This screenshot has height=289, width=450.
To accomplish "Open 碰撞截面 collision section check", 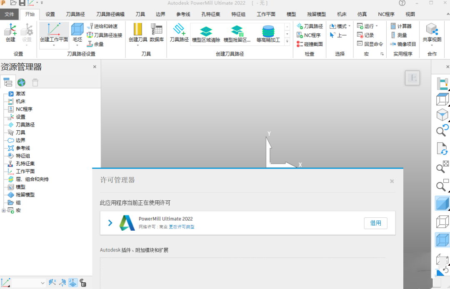I will point(310,44).
